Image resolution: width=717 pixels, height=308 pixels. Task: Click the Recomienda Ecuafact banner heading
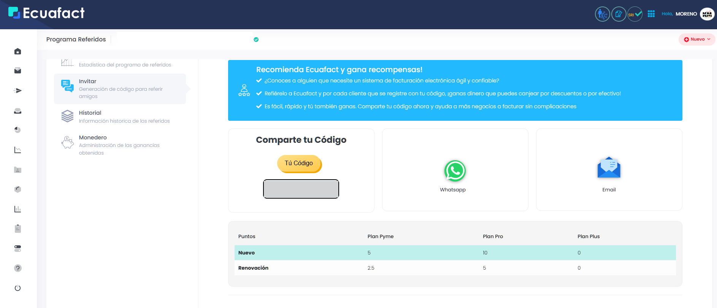click(339, 70)
